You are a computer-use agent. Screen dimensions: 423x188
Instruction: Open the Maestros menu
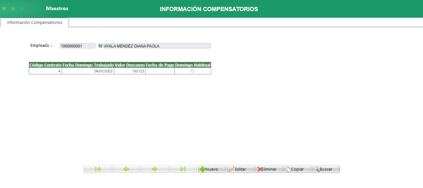pyautogui.click(x=57, y=9)
